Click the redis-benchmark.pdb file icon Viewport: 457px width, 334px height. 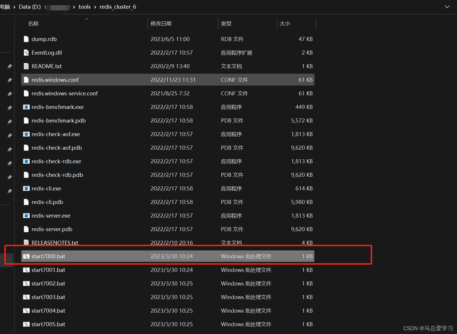26,120
